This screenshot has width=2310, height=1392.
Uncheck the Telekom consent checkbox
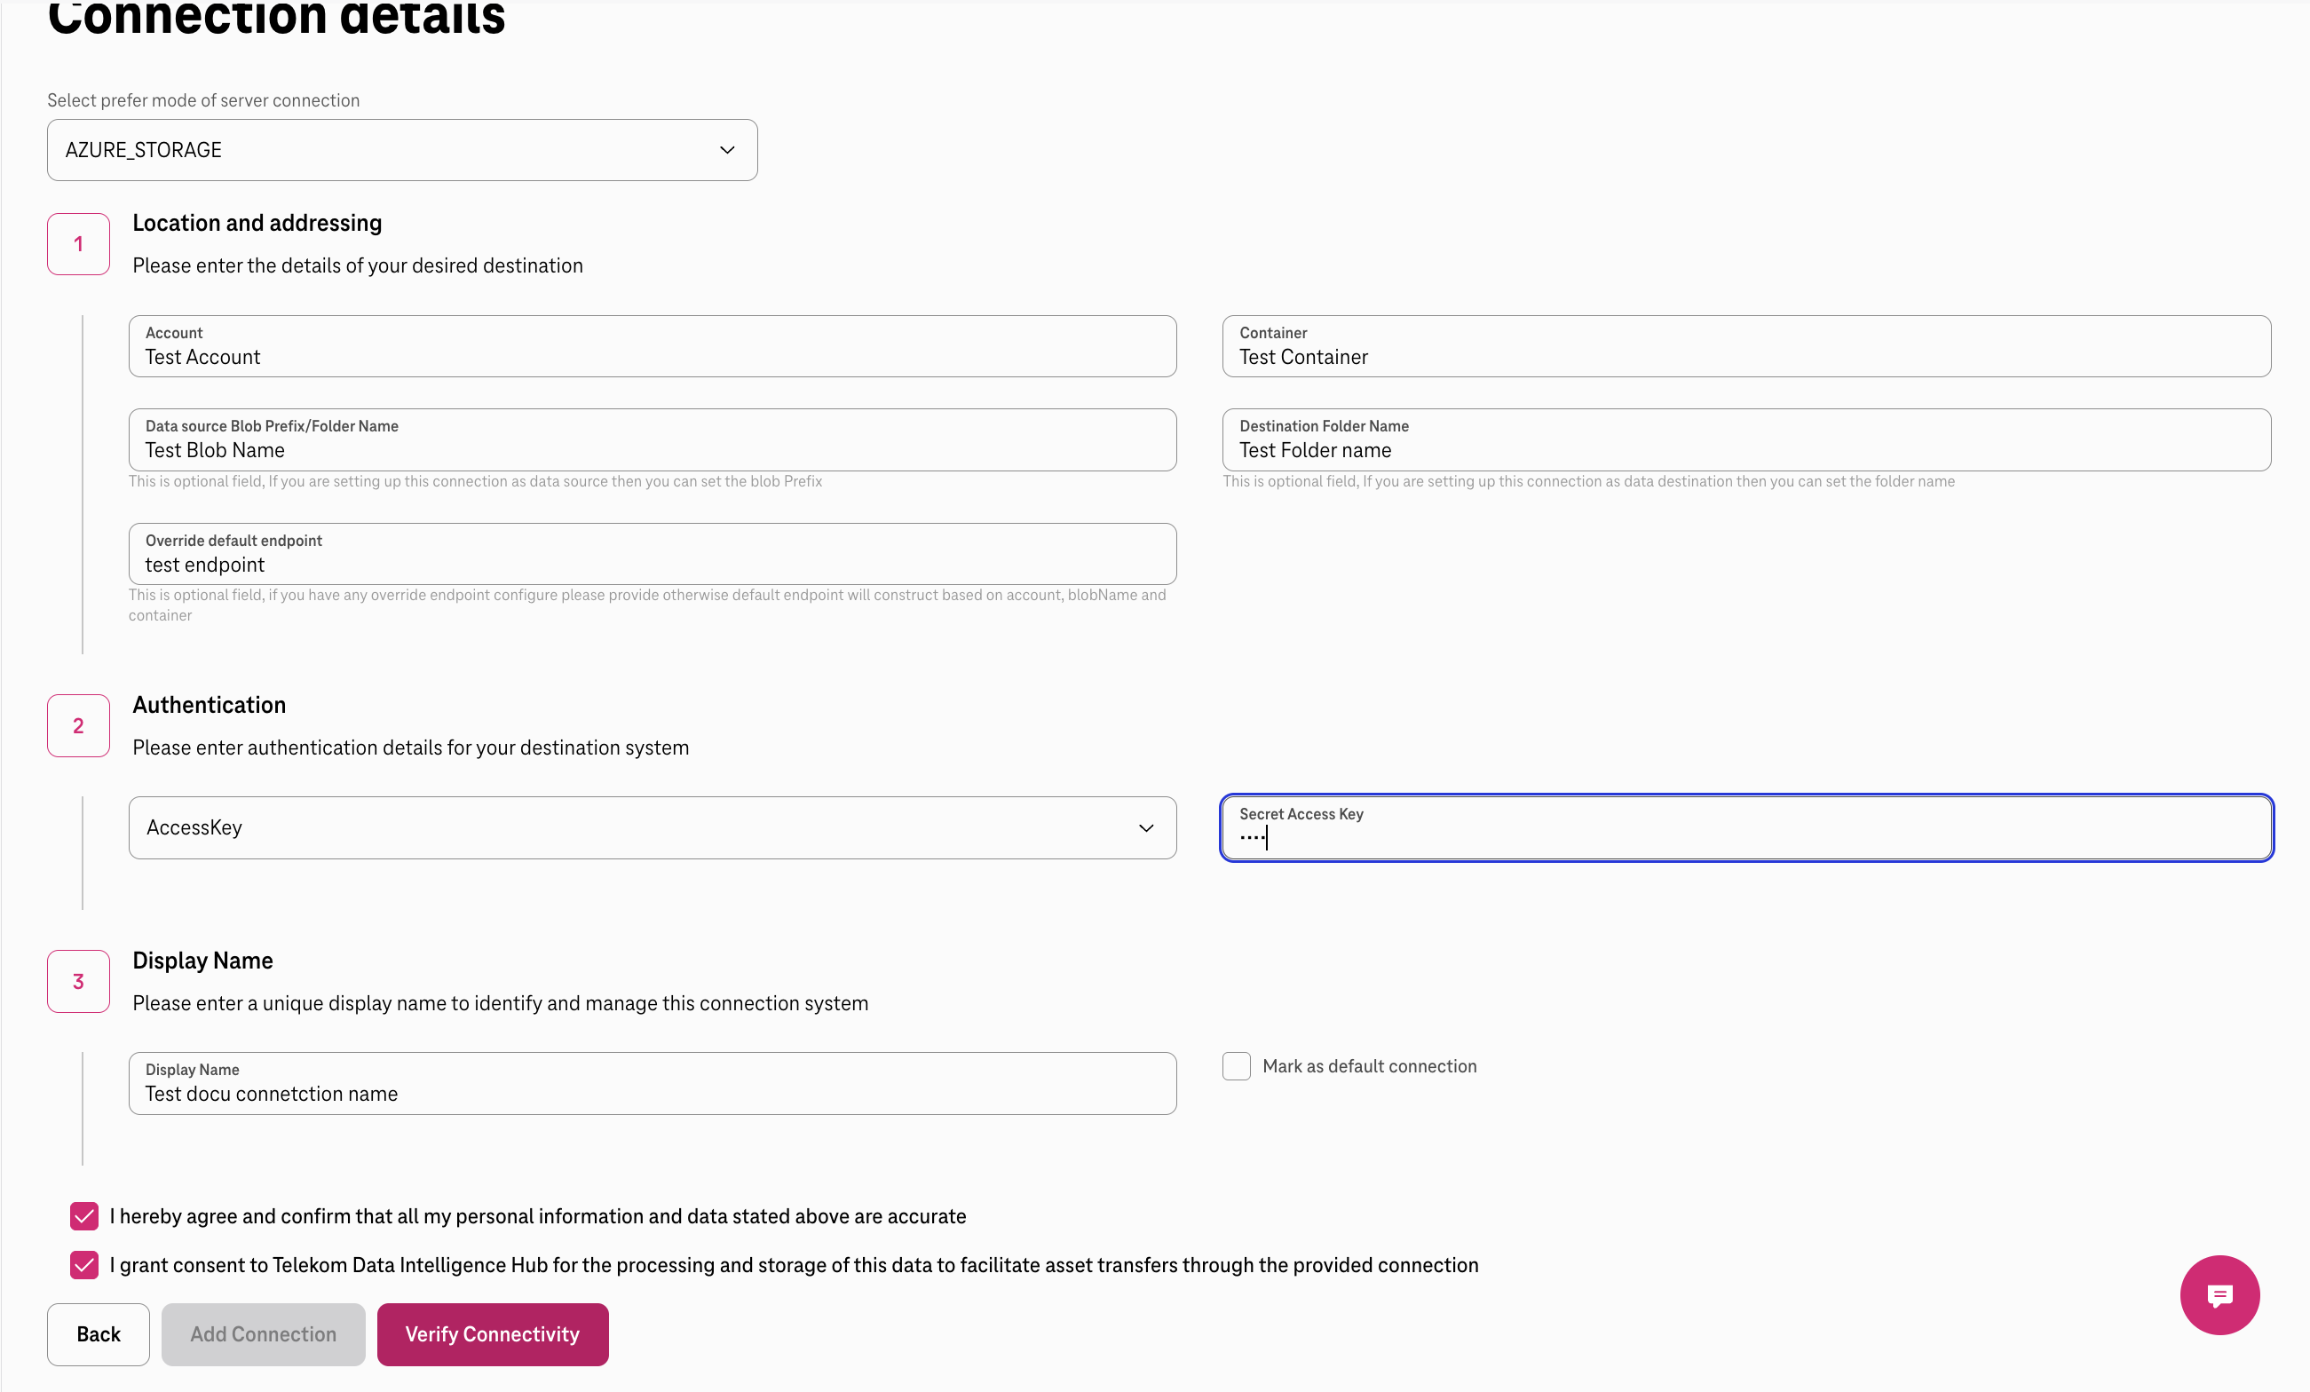click(x=84, y=1264)
